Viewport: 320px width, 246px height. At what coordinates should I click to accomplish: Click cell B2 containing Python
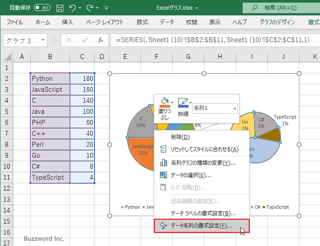50,79
